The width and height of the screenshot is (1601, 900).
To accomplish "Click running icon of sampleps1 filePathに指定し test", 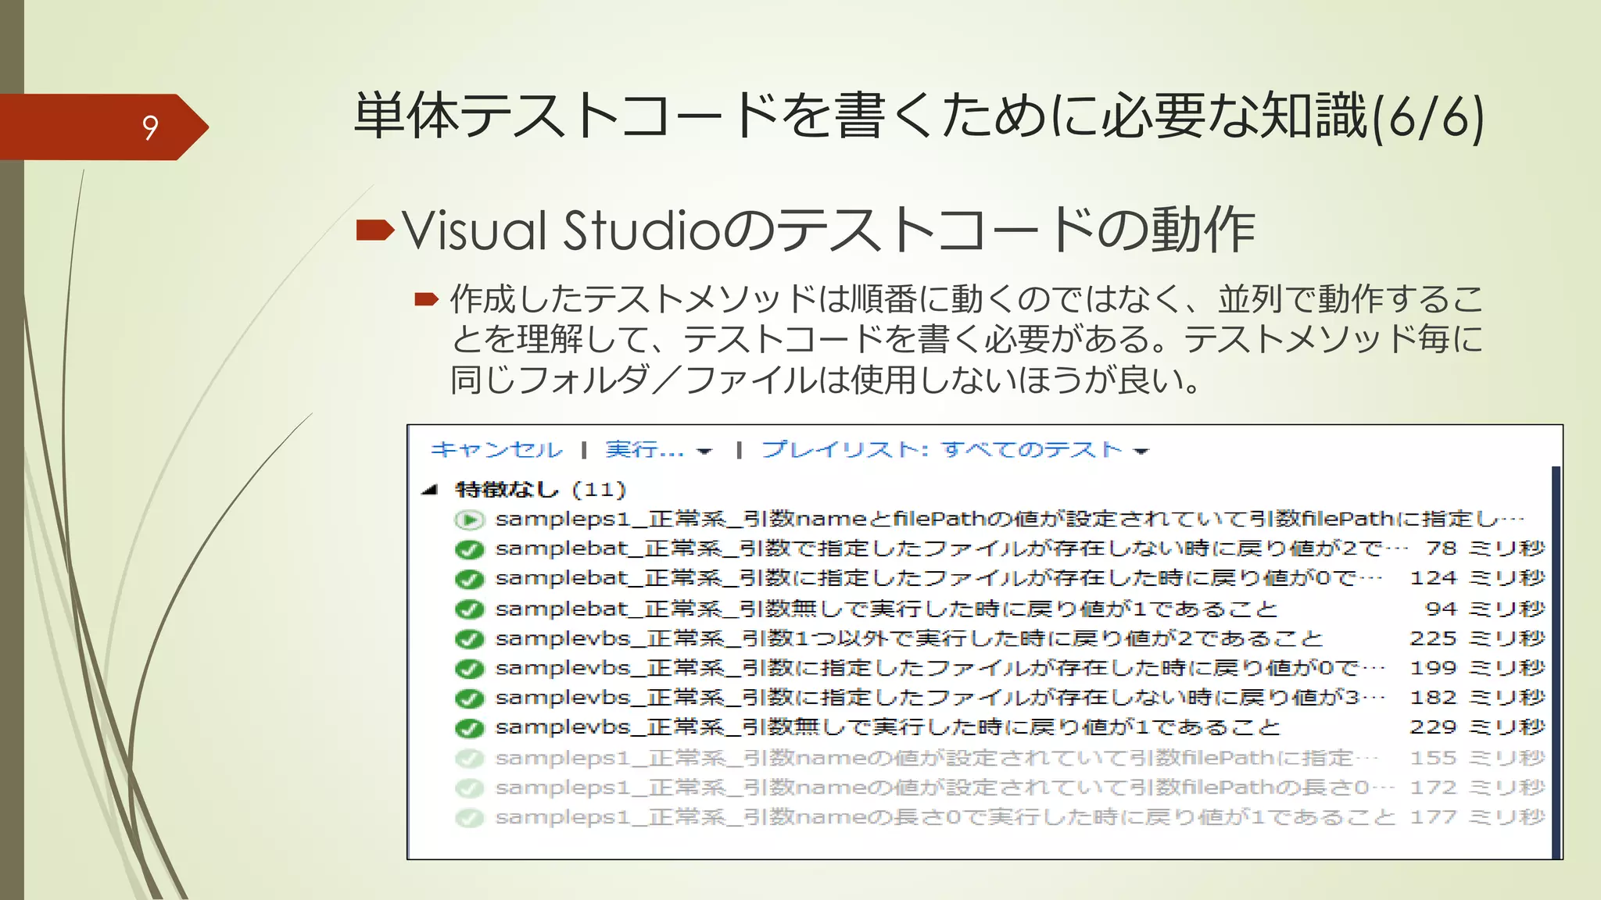I will (469, 520).
